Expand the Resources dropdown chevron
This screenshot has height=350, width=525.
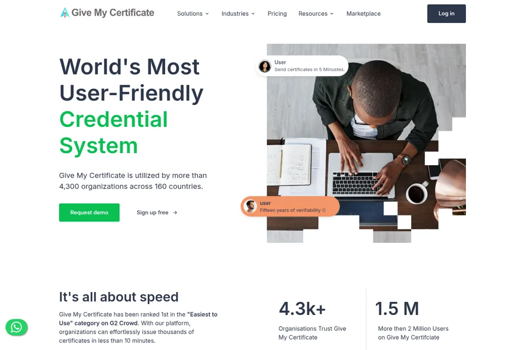click(x=332, y=14)
